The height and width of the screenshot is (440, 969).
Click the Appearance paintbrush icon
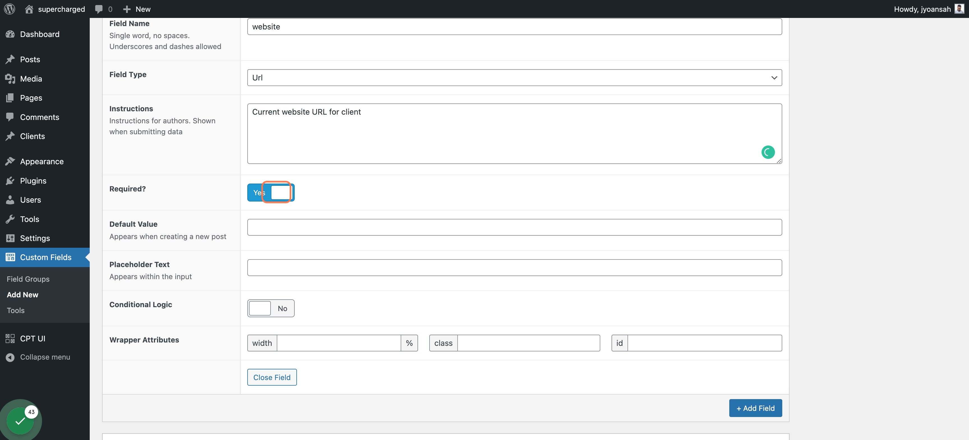pyautogui.click(x=10, y=161)
